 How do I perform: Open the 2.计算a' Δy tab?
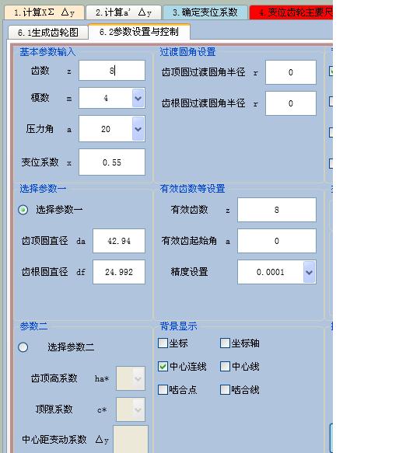coord(124,12)
